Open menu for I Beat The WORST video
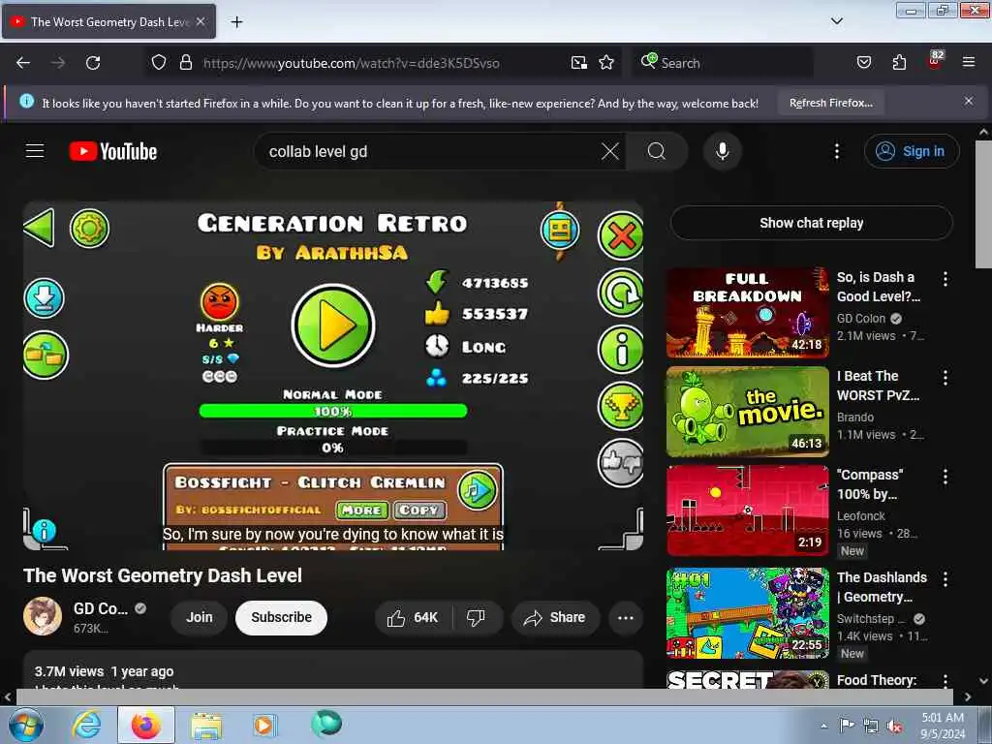 [x=945, y=378]
